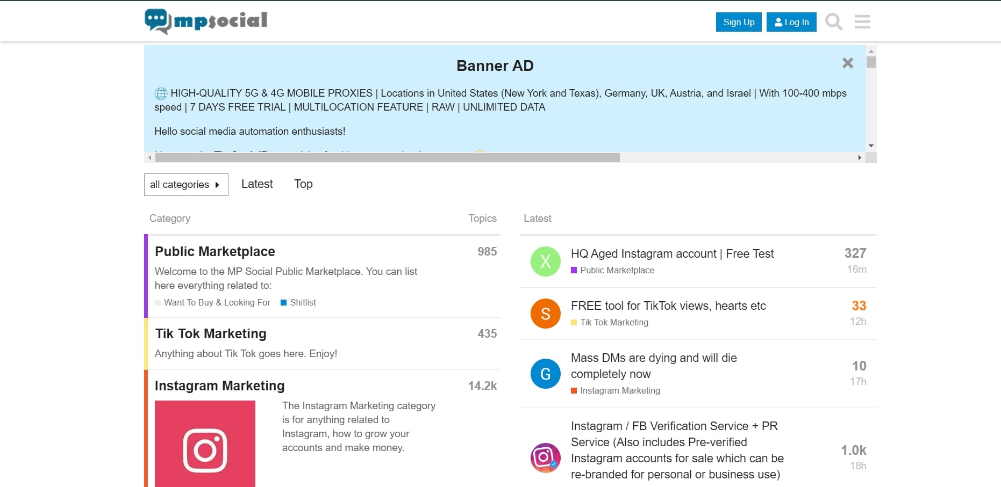1001x487 pixels.
Task: Click the mpsocial logo
Action: [206, 21]
